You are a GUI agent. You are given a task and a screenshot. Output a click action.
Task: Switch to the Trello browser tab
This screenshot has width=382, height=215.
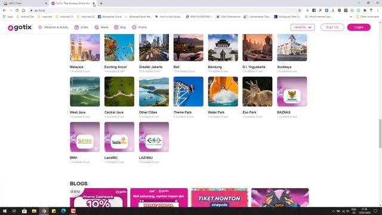(24, 4)
